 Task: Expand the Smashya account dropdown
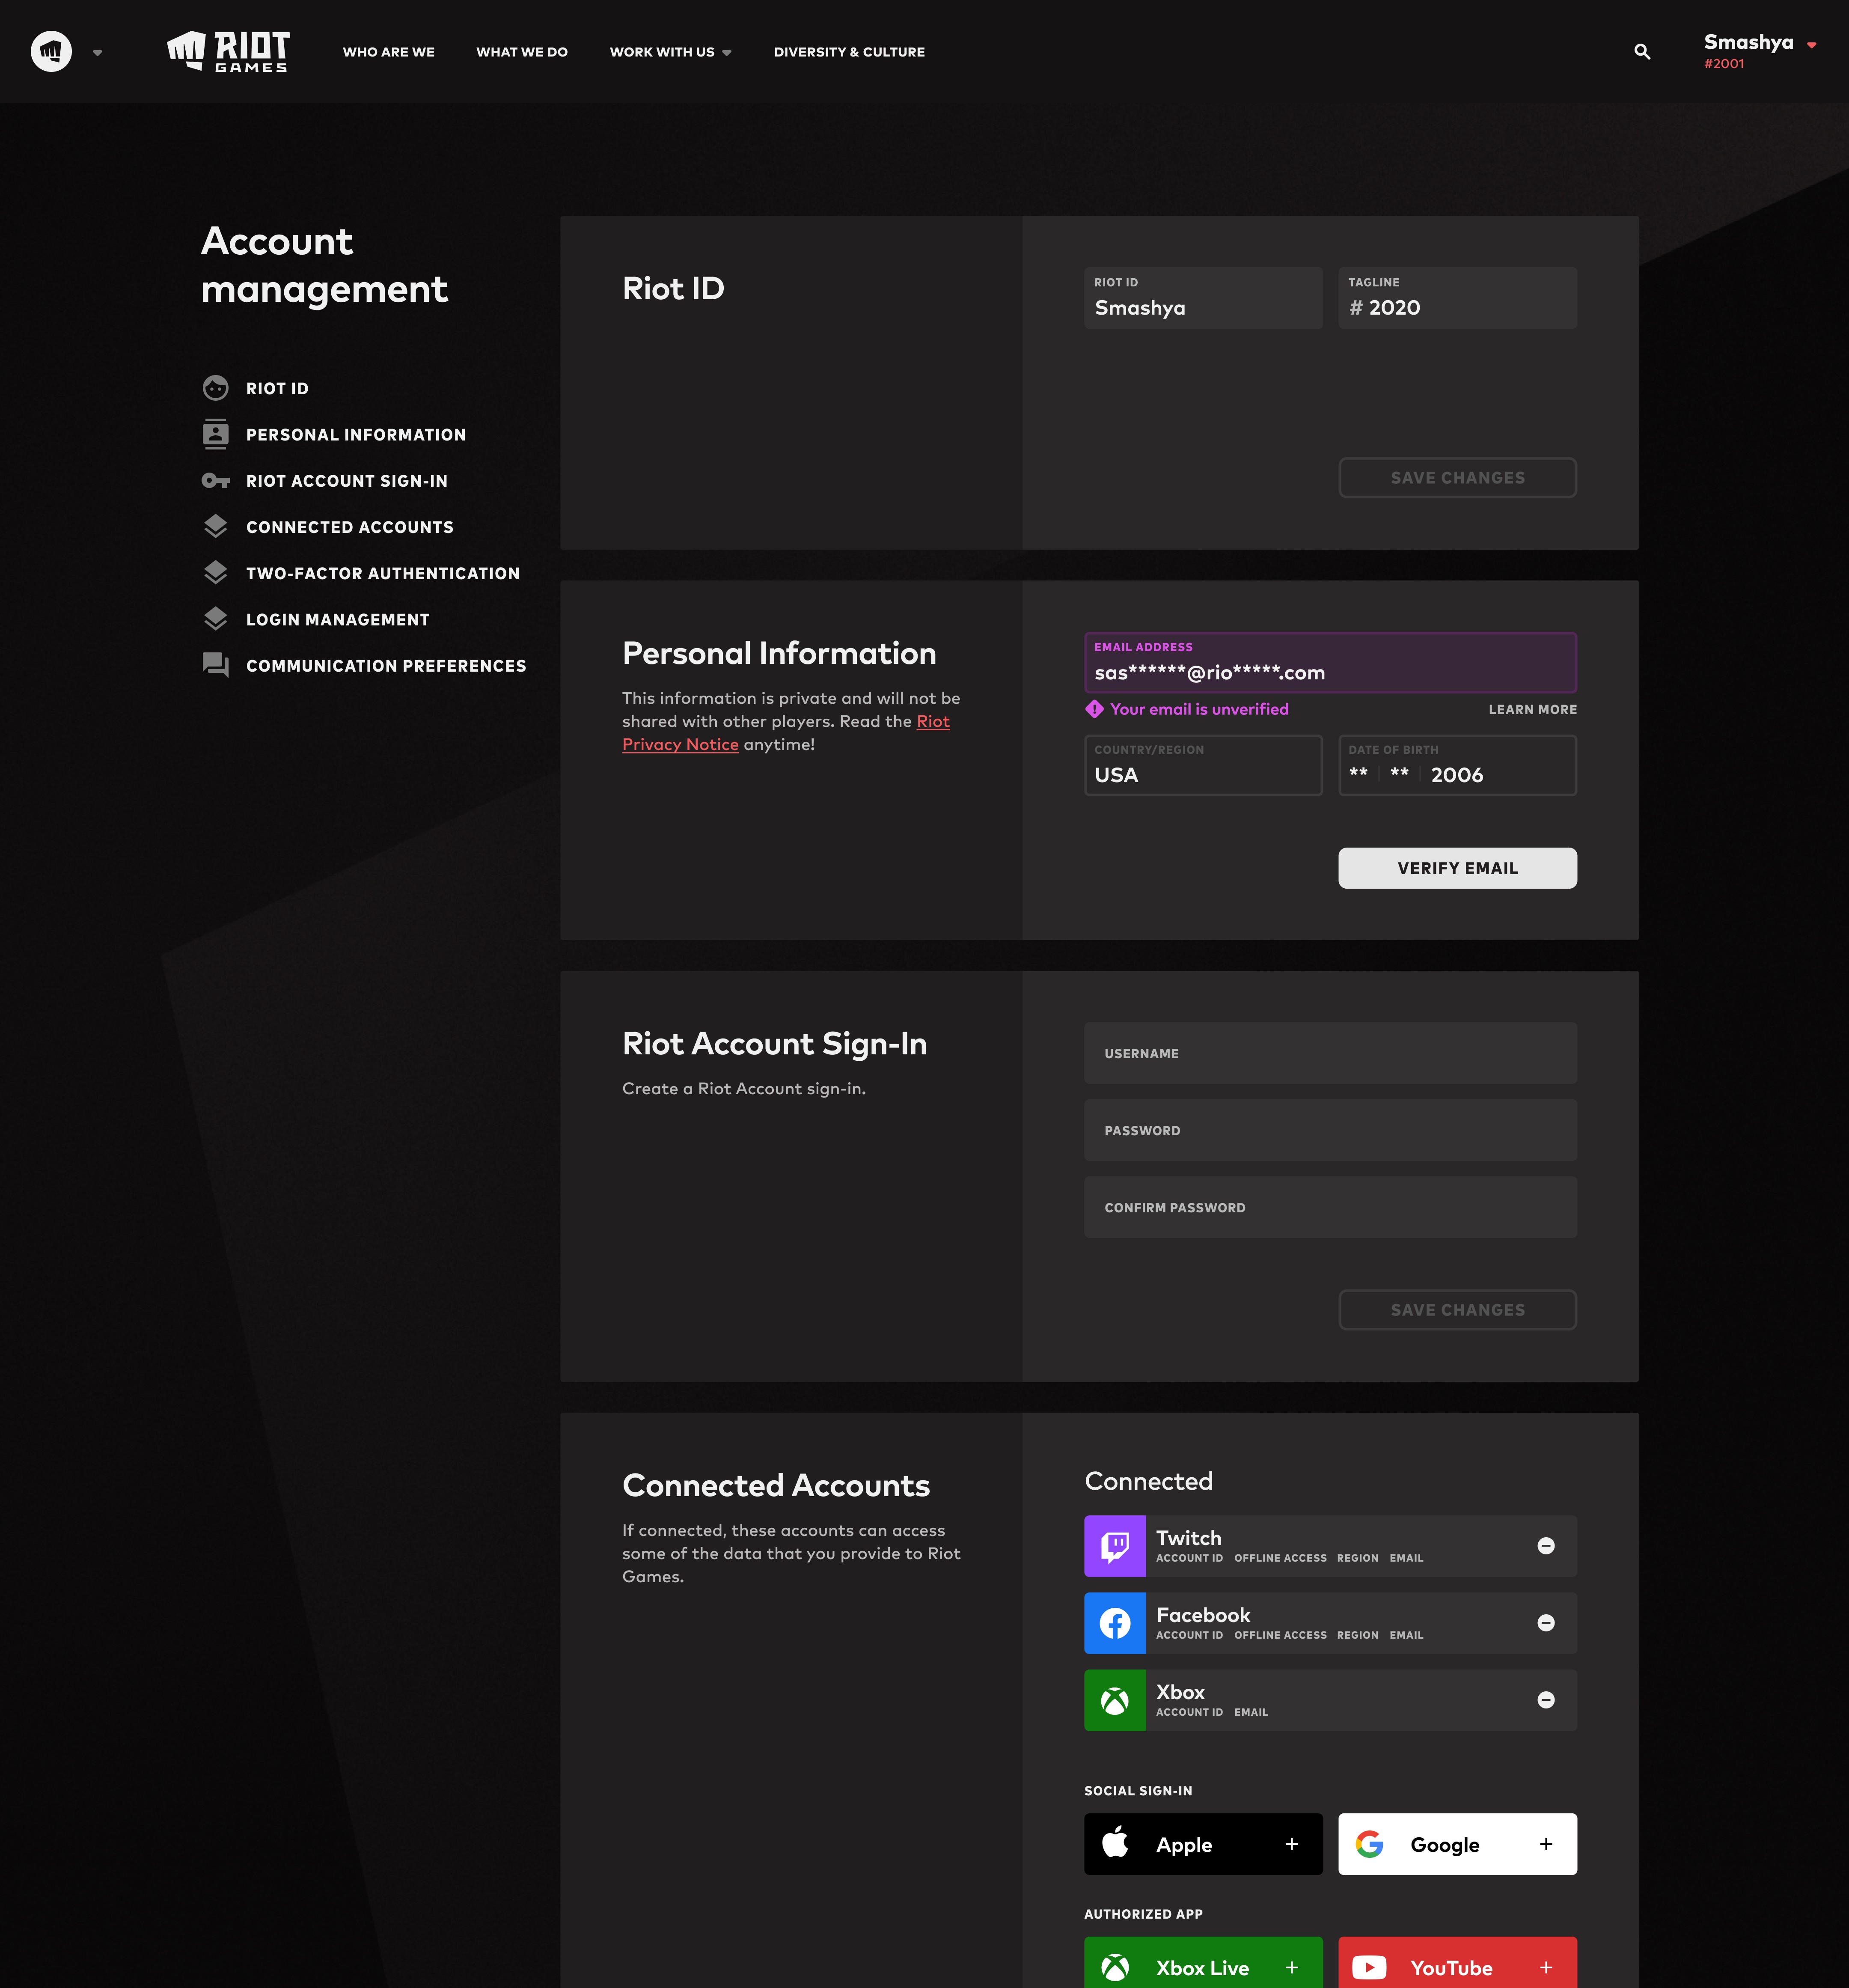pos(1810,44)
